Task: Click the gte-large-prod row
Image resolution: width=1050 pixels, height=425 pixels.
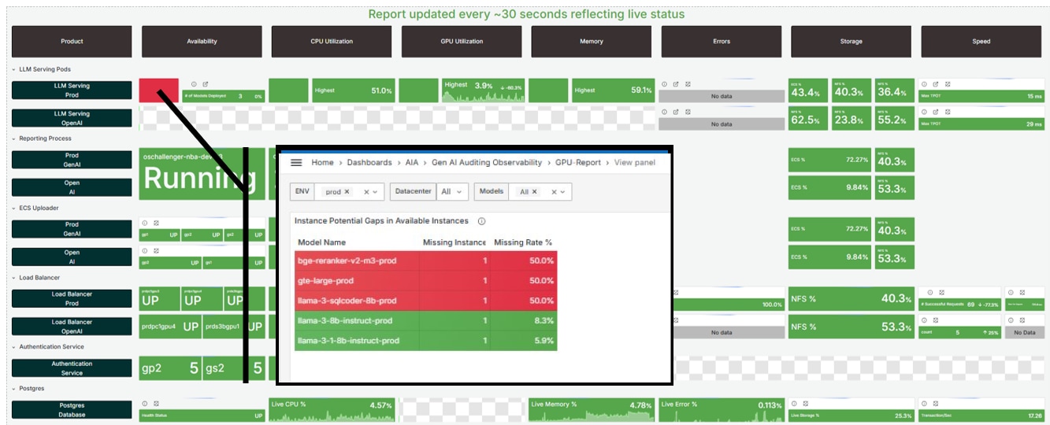Action: [x=426, y=281]
